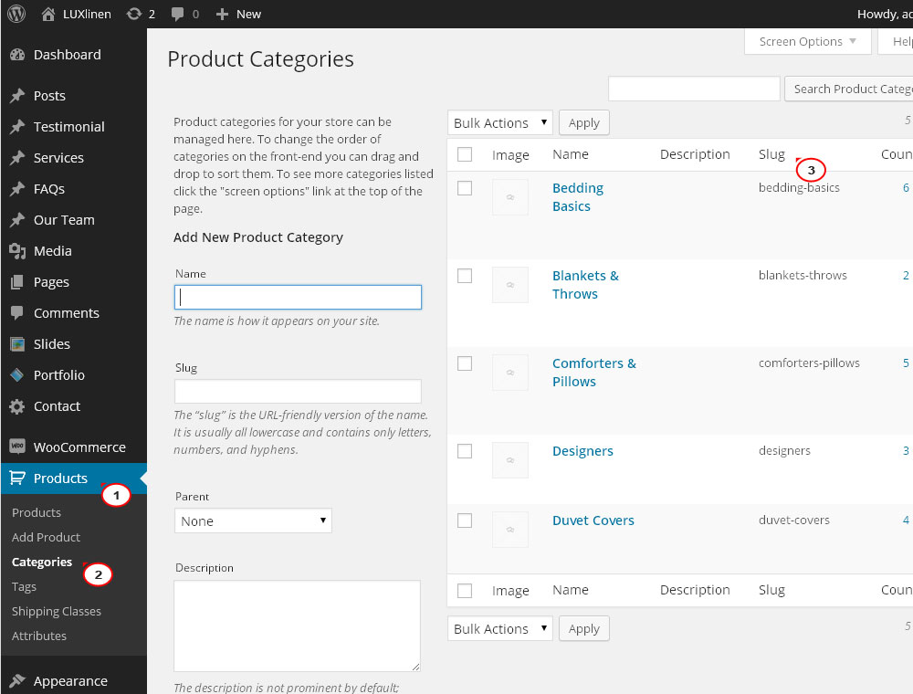Toggle the select-all checkbox in table header

(465, 154)
